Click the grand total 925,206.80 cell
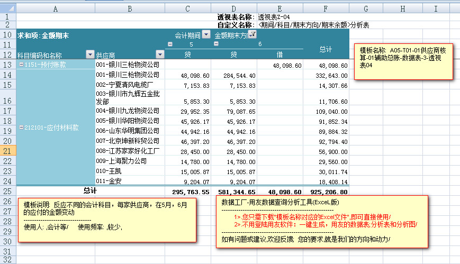 coord(326,192)
